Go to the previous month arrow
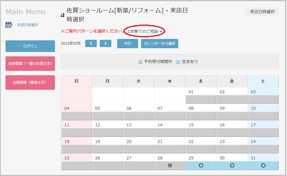Image resolution: width=287 pixels, height=176 pixels. tap(91, 43)
